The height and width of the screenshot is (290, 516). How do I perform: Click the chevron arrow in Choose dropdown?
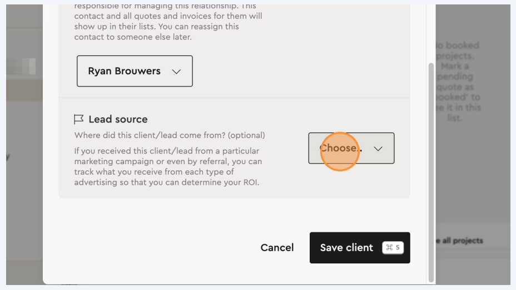pos(378,149)
